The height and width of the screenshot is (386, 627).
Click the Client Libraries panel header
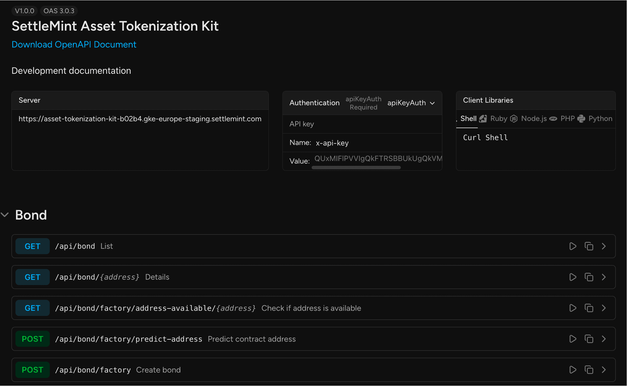[536, 100]
